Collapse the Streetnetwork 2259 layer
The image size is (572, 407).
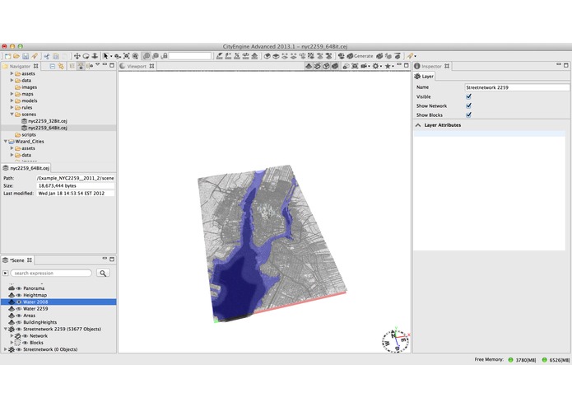6,329
